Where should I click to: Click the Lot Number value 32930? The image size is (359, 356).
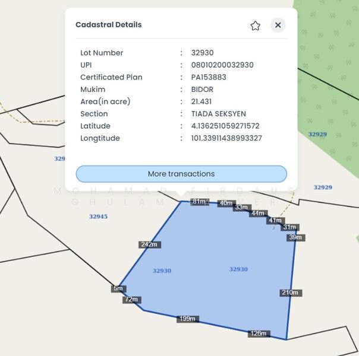point(202,53)
